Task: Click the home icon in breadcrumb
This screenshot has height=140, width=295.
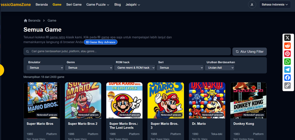Action: [x=25, y=21]
